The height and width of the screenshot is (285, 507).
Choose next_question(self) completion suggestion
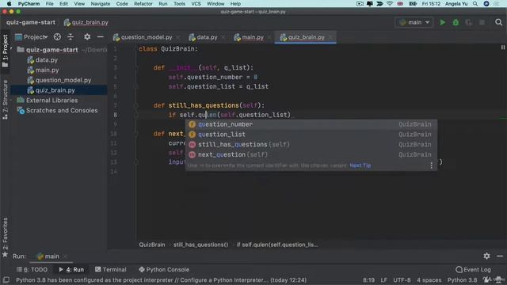click(311, 154)
